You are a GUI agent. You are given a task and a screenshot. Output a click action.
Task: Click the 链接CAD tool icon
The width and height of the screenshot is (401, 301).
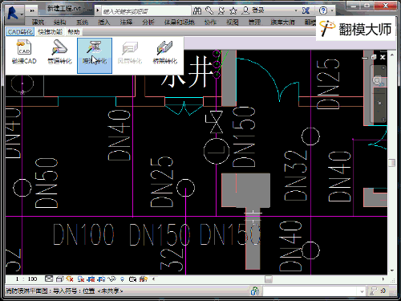pos(24,52)
